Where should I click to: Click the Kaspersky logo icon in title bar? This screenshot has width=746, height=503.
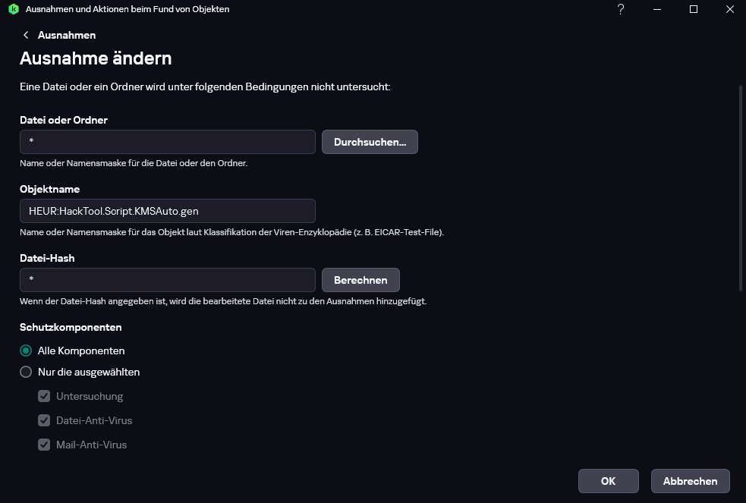click(14, 9)
